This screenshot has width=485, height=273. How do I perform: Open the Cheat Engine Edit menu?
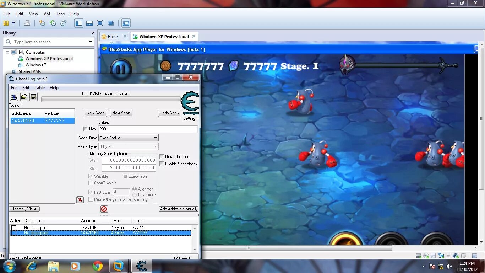click(26, 88)
